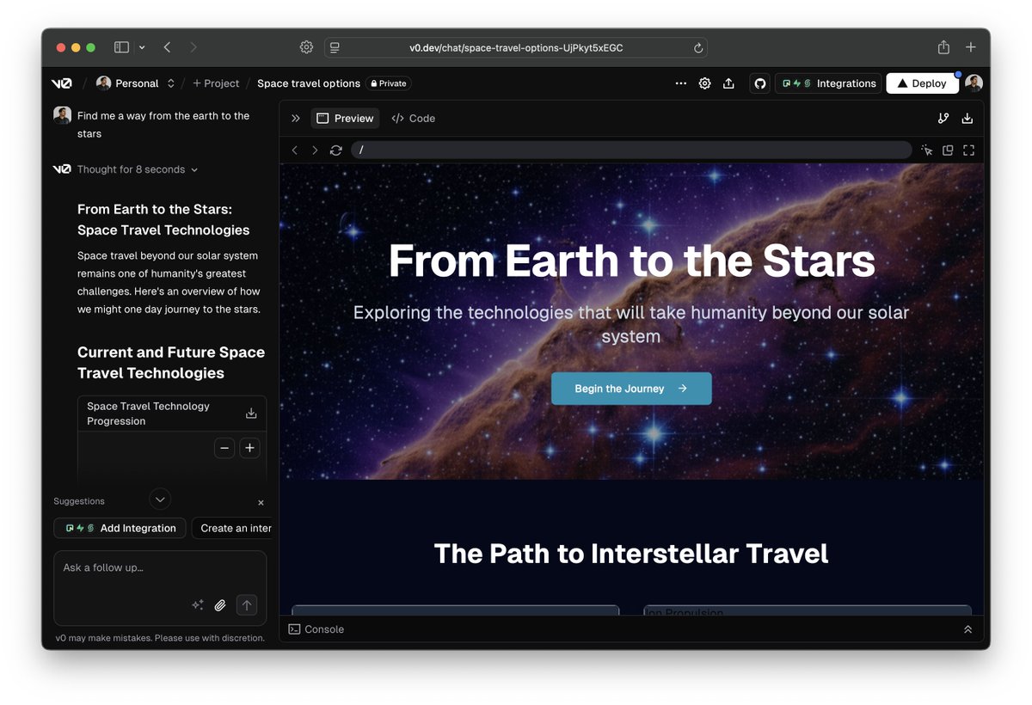Screen dimensions: 1032x705
Task: Zoom in the diagram with plus button
Action: (x=249, y=448)
